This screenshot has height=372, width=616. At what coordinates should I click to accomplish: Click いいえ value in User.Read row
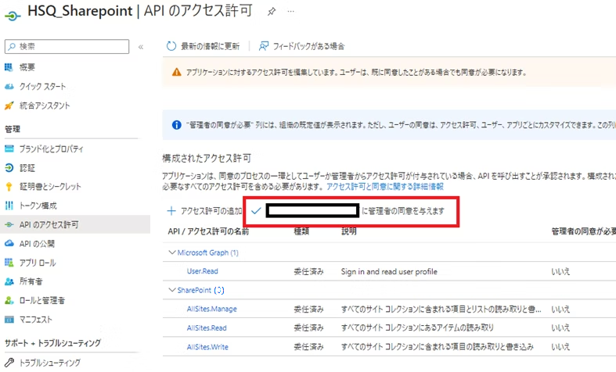point(560,271)
